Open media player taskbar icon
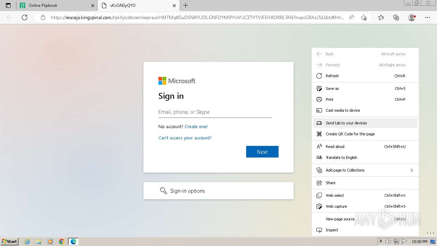 pos(50,242)
